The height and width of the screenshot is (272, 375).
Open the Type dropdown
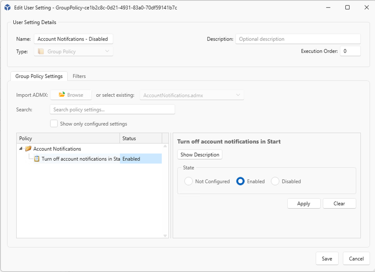click(73, 52)
